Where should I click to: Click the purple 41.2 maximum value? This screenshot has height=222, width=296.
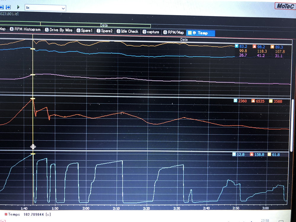tap(261, 56)
